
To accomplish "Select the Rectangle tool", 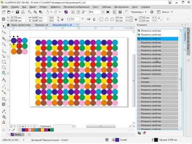I will 4,62.
